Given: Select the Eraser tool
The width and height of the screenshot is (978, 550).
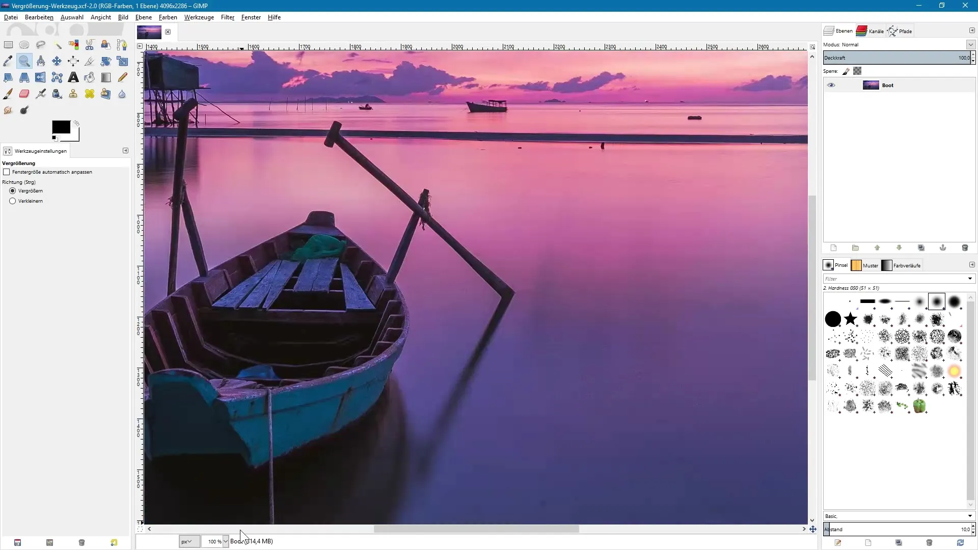Looking at the screenshot, I should (x=24, y=94).
